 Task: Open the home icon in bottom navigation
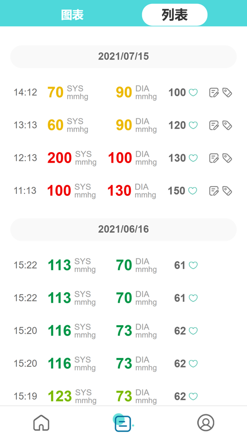41,423
